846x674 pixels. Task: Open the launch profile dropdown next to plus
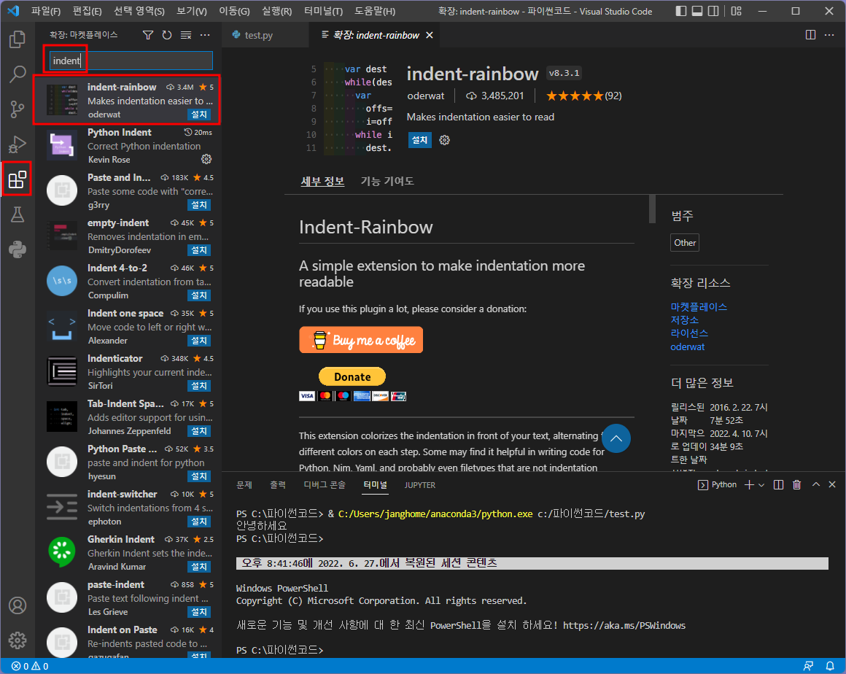pos(761,485)
